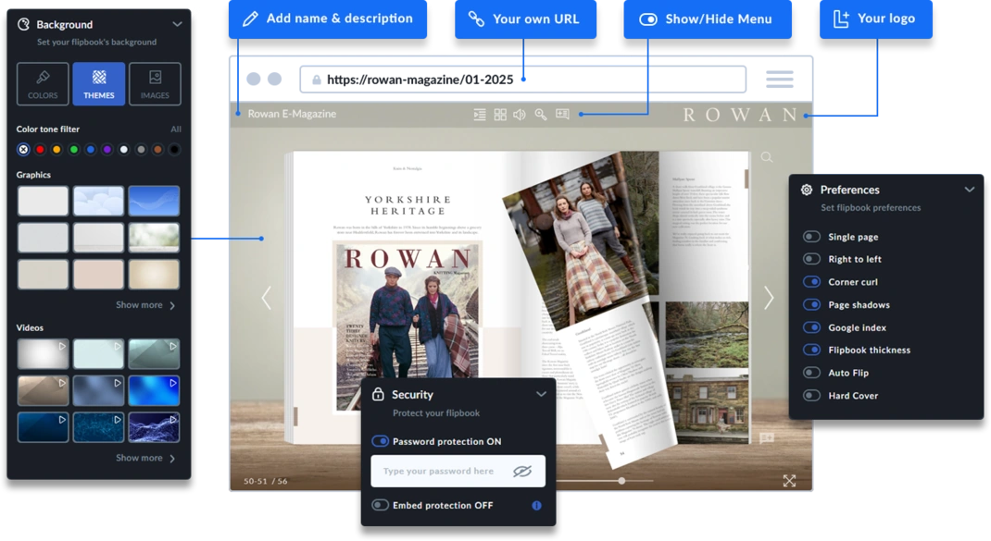
Task: Select the page thumbnails grid icon
Action: coord(500,114)
